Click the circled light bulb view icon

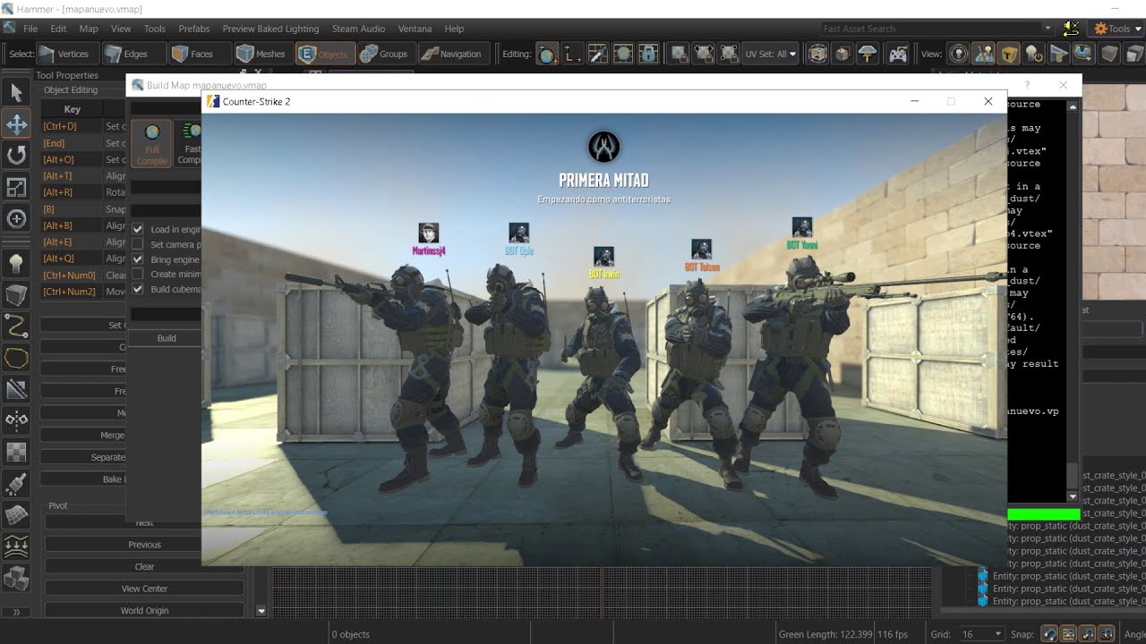point(959,54)
